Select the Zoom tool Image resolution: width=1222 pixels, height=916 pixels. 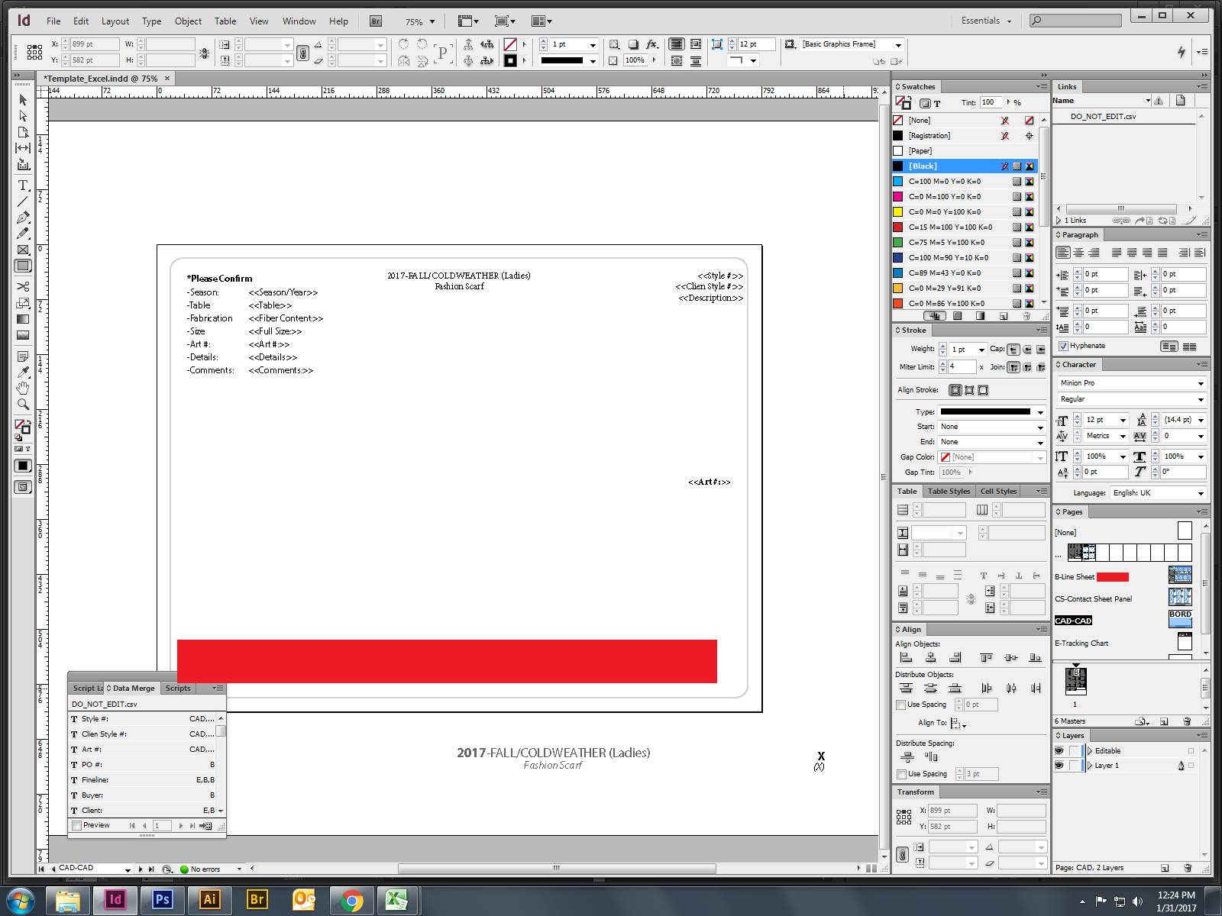point(23,405)
